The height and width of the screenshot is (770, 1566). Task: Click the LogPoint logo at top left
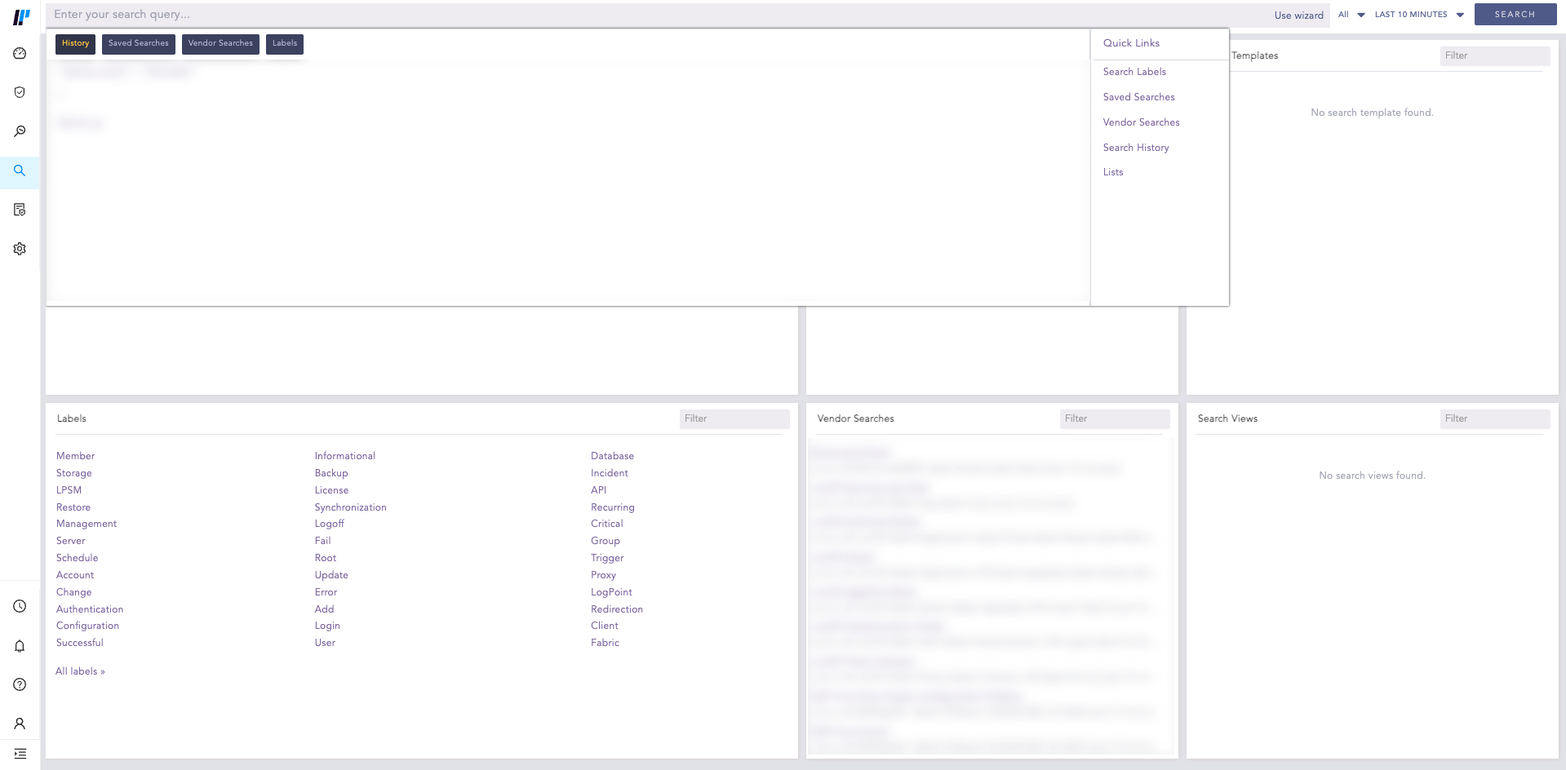[20, 14]
